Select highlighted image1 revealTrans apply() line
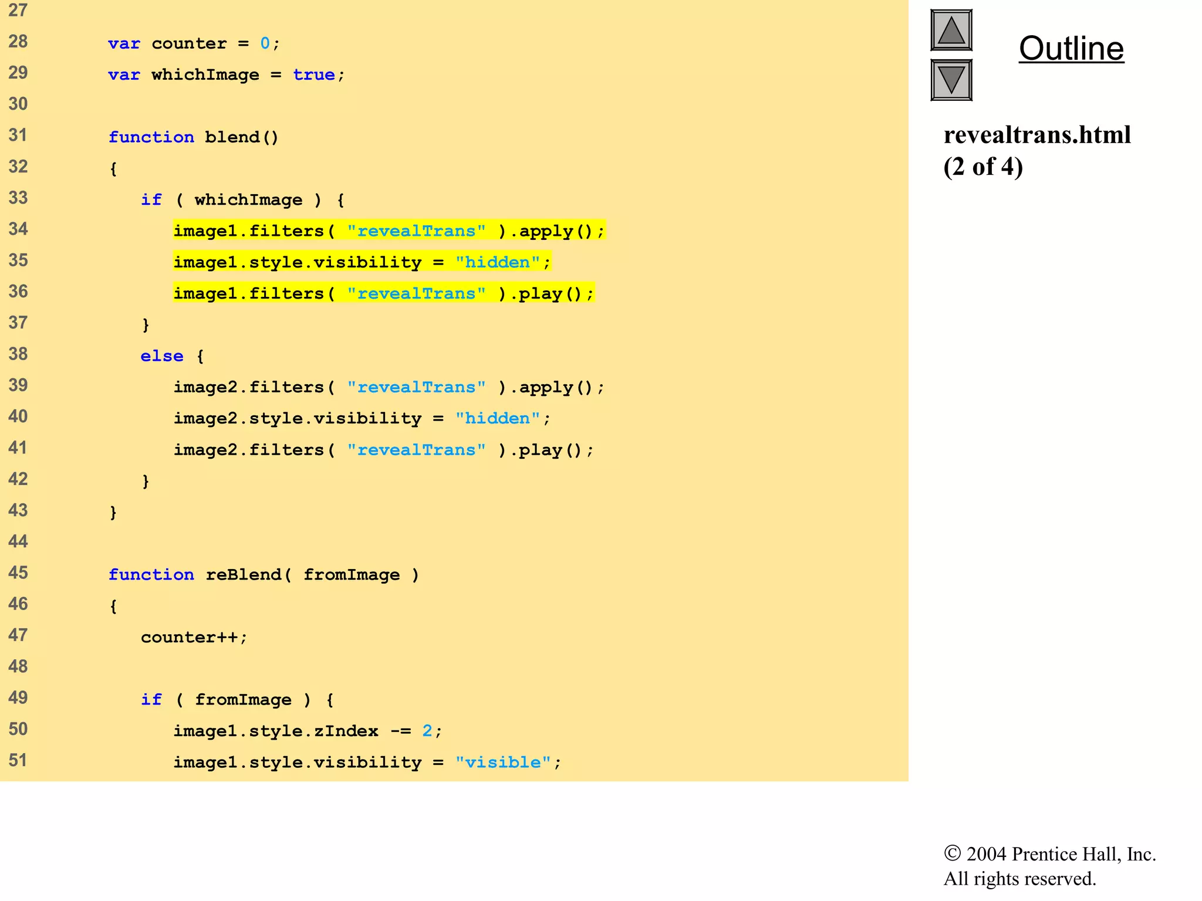Viewport: 1202px width, 901px height. coord(389,231)
